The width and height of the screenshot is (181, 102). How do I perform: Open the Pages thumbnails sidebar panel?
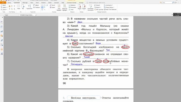pos(2,27)
